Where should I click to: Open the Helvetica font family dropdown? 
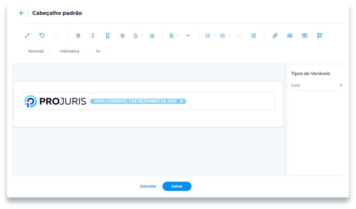(73, 51)
